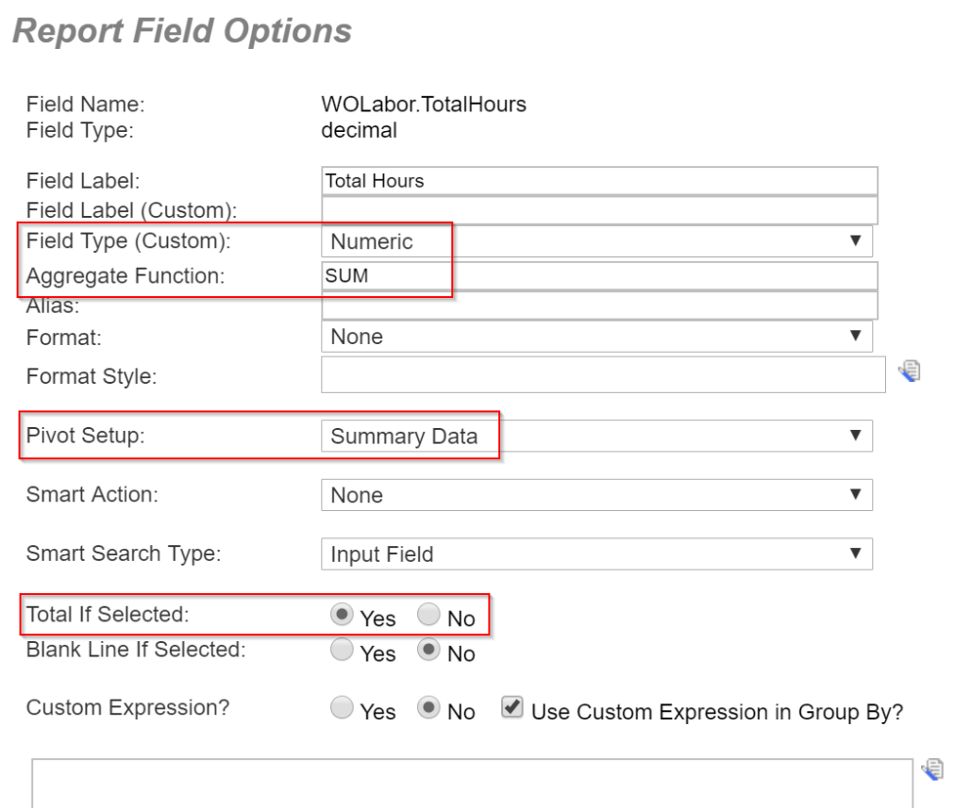Choose Yes for Custom Expression

[x=342, y=707]
